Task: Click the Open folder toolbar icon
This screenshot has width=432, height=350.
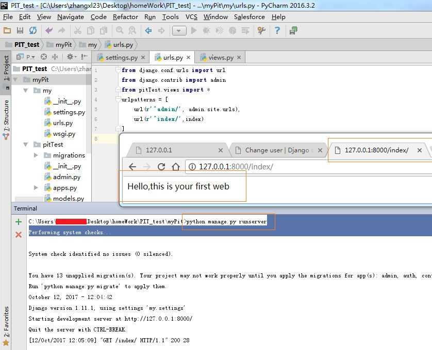Action: point(7,30)
